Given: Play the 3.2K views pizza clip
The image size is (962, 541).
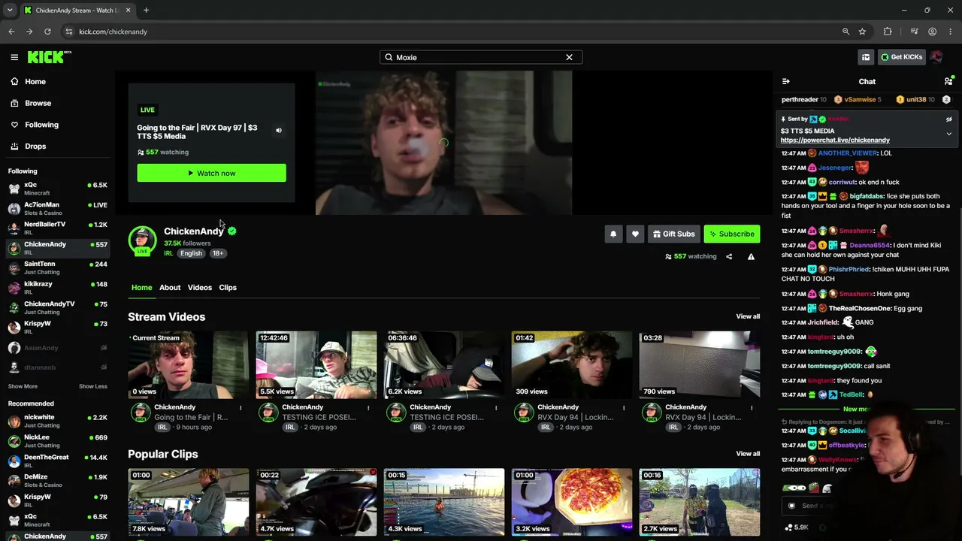Looking at the screenshot, I should pos(571,502).
